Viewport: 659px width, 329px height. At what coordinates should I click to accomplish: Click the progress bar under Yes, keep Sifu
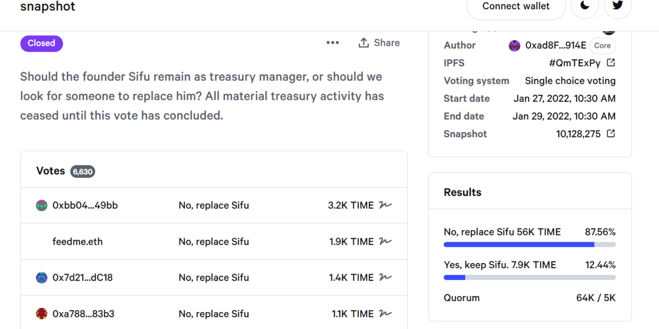click(x=529, y=277)
